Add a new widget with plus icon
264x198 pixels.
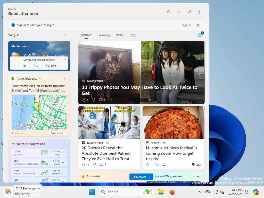click(x=66, y=35)
